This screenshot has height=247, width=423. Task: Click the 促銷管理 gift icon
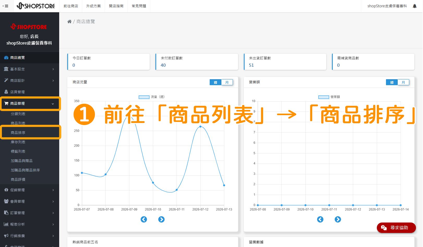click(x=6, y=190)
